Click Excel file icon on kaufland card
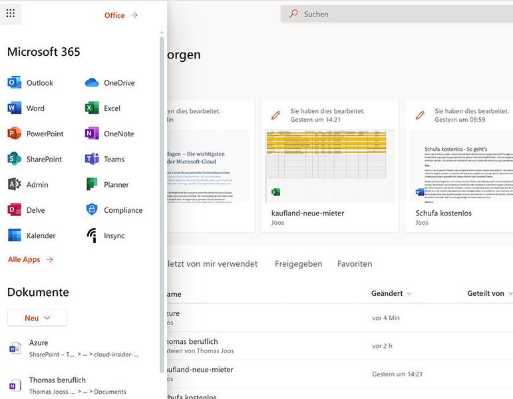The height and width of the screenshot is (399, 513). pos(276,192)
